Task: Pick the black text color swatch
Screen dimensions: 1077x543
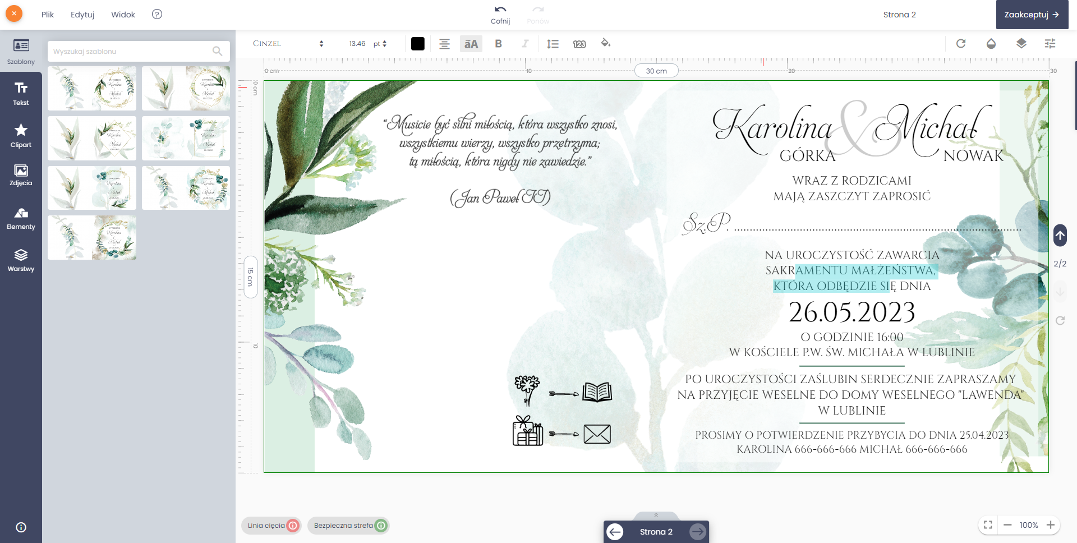Action: [x=418, y=44]
